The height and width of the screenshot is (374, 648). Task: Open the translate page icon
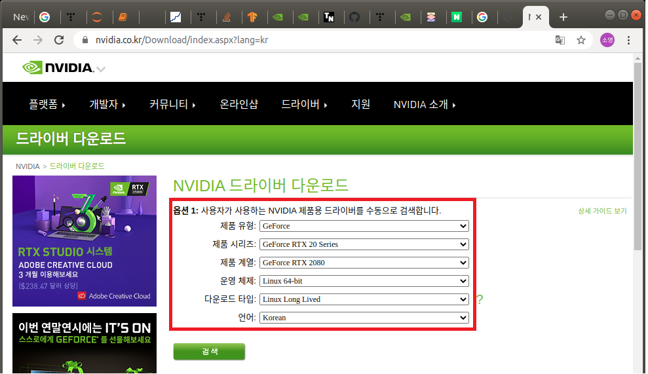[x=560, y=40]
